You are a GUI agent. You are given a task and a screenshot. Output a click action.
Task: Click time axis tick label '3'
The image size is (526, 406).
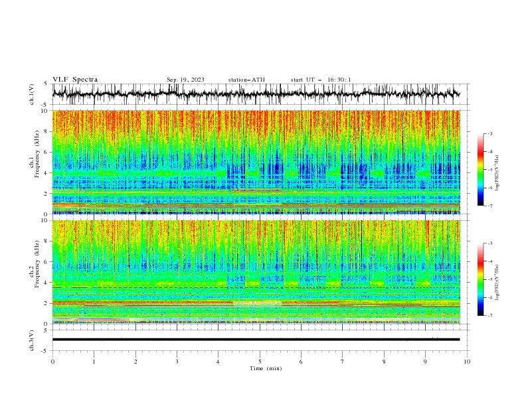pyautogui.click(x=177, y=362)
